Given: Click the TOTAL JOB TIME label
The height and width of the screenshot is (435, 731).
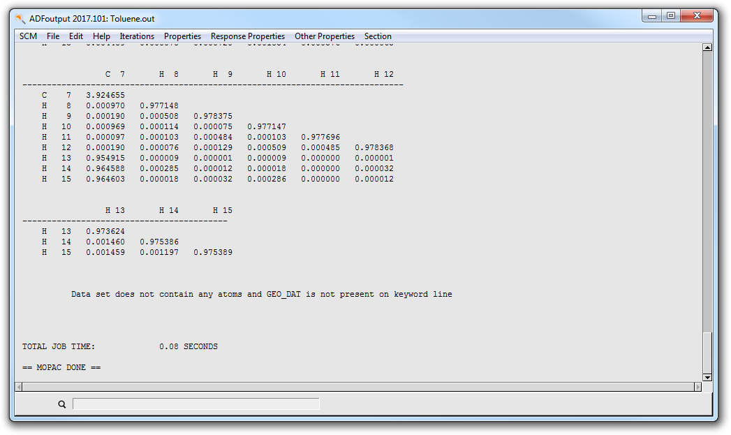Looking at the screenshot, I should pyautogui.click(x=59, y=346).
